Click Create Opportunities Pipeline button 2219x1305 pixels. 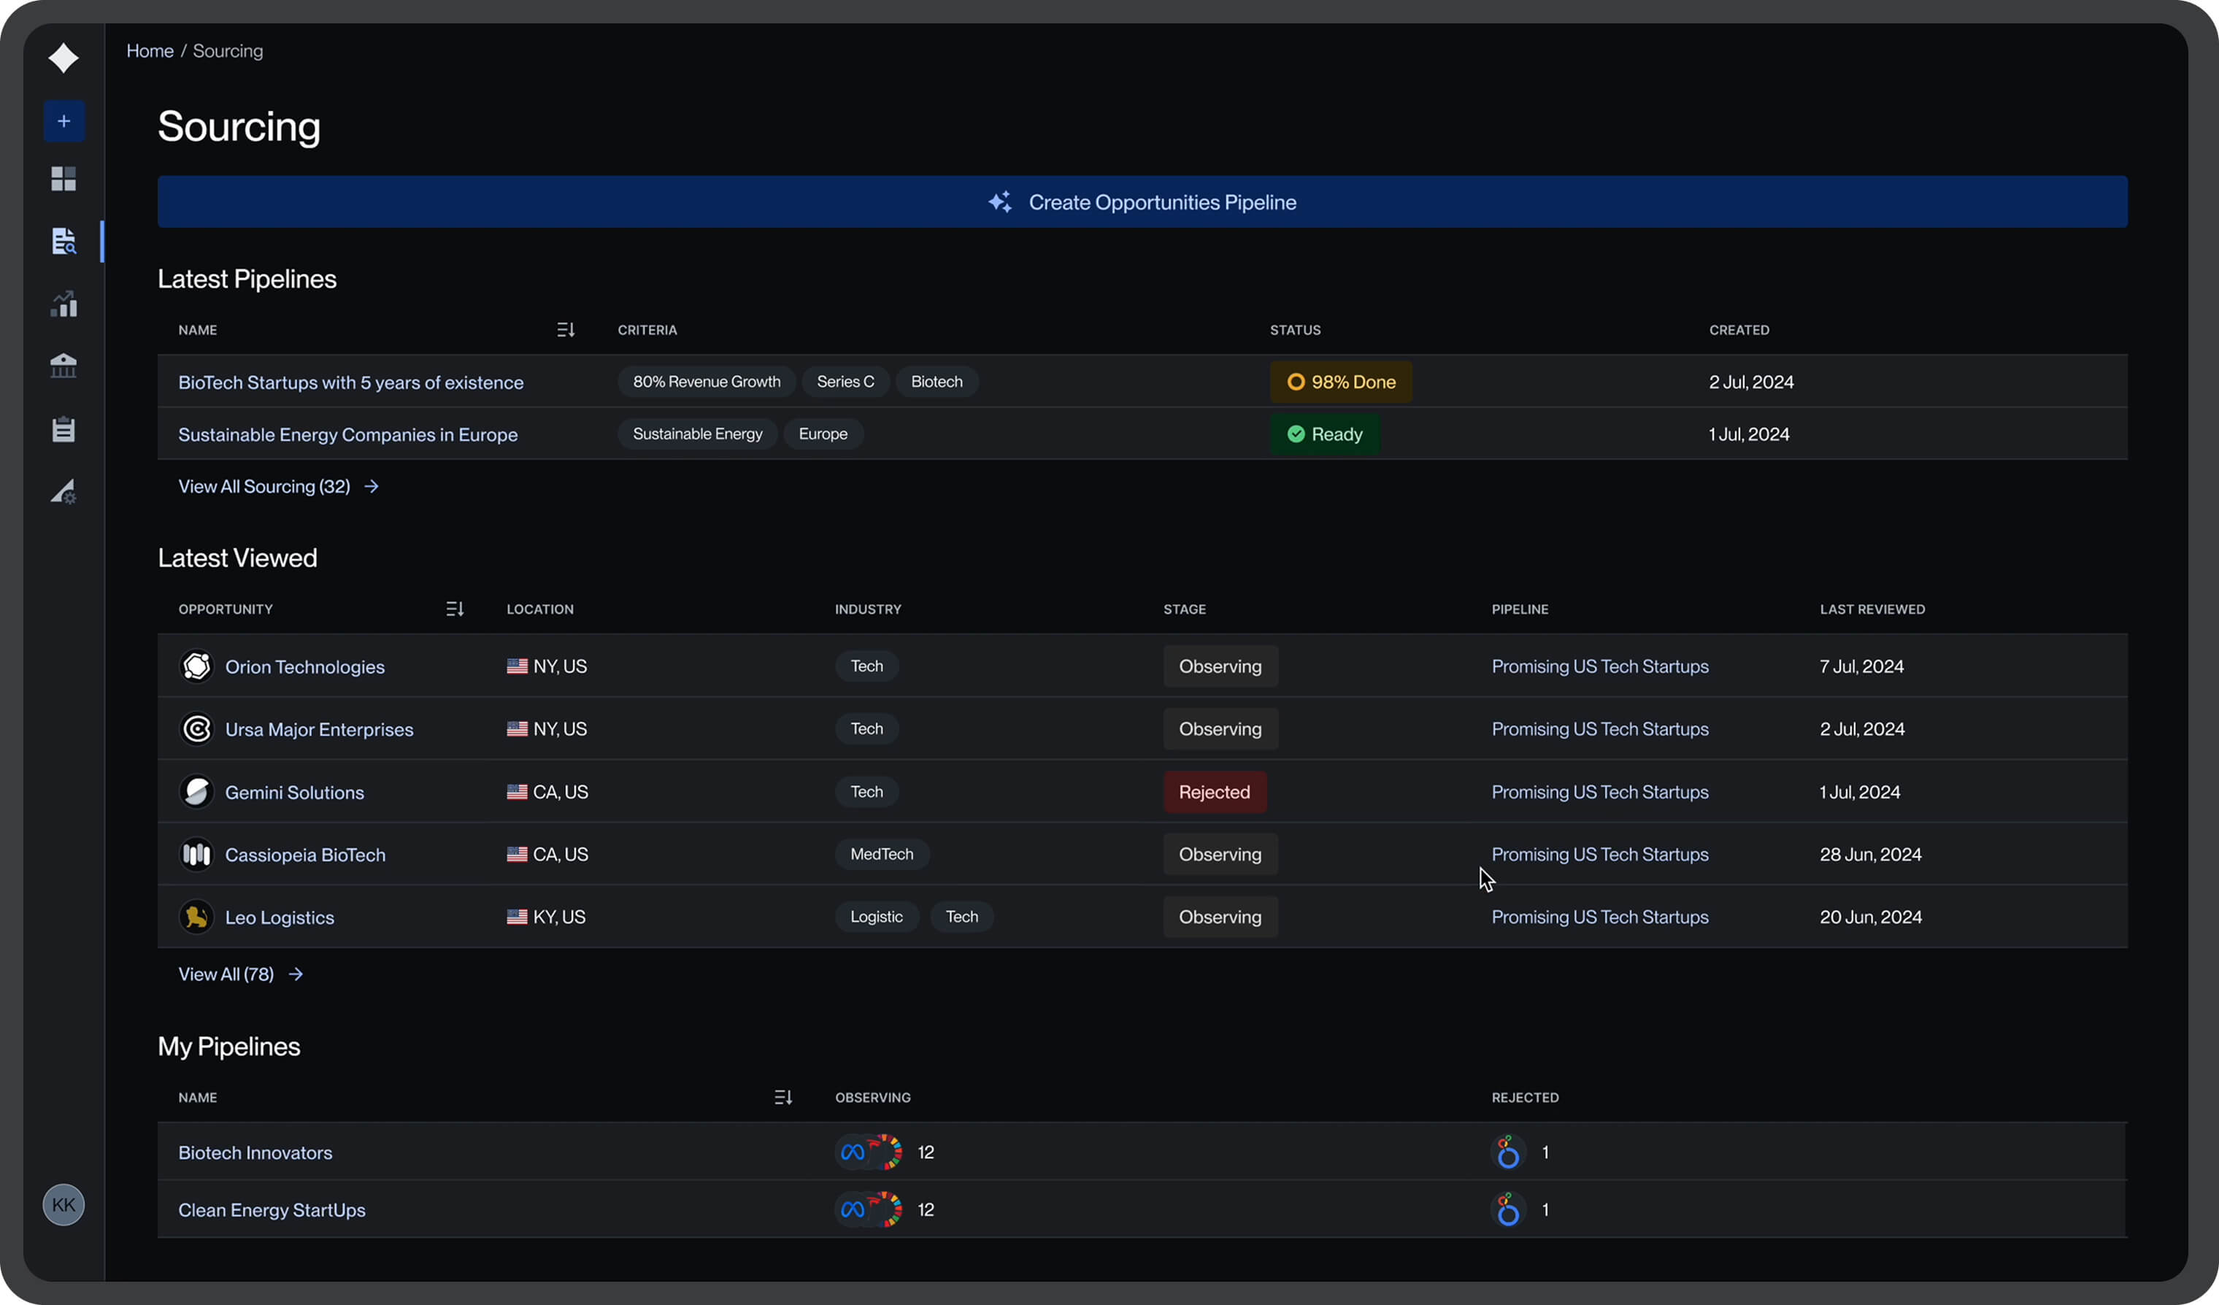tap(1142, 201)
